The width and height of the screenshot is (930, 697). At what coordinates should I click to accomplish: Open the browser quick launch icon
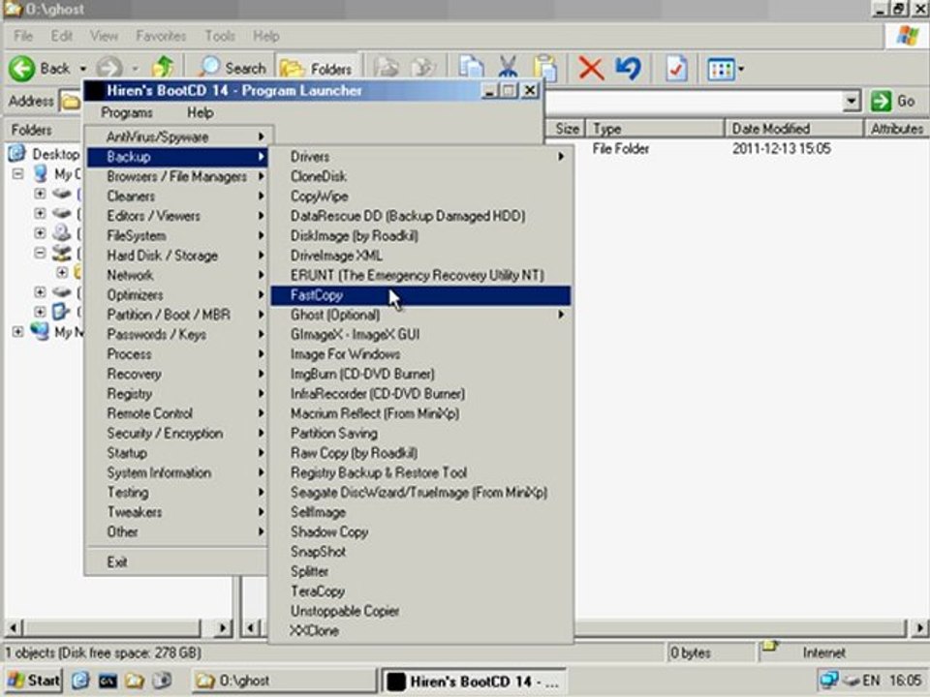(x=80, y=681)
